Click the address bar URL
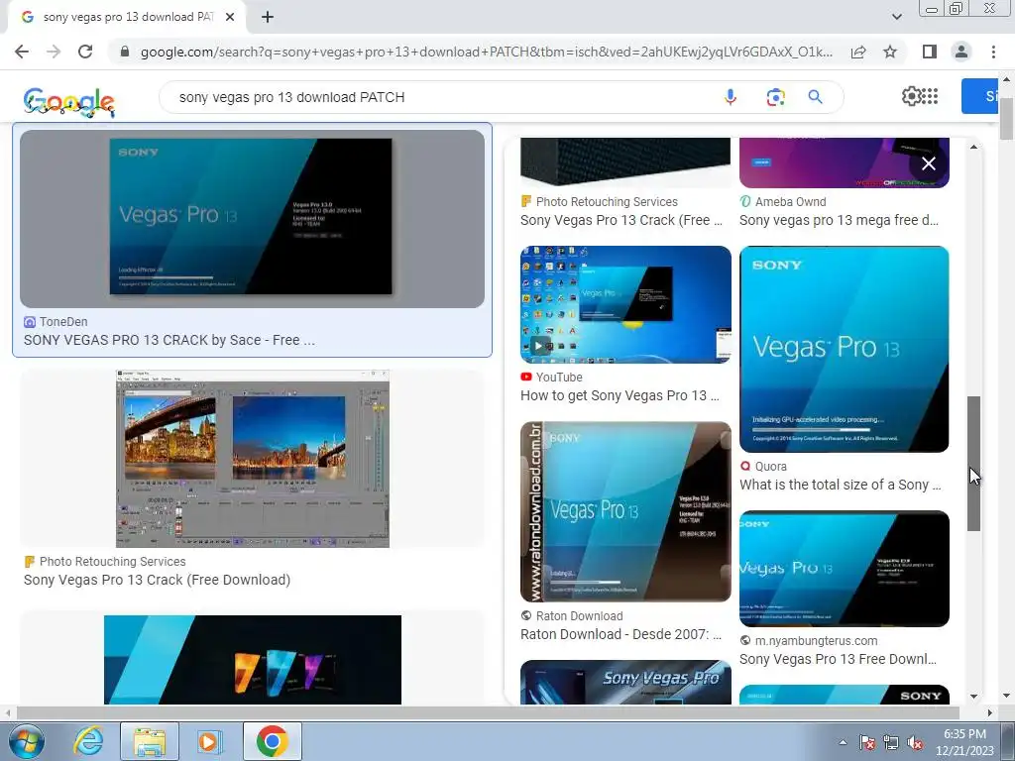 point(486,52)
